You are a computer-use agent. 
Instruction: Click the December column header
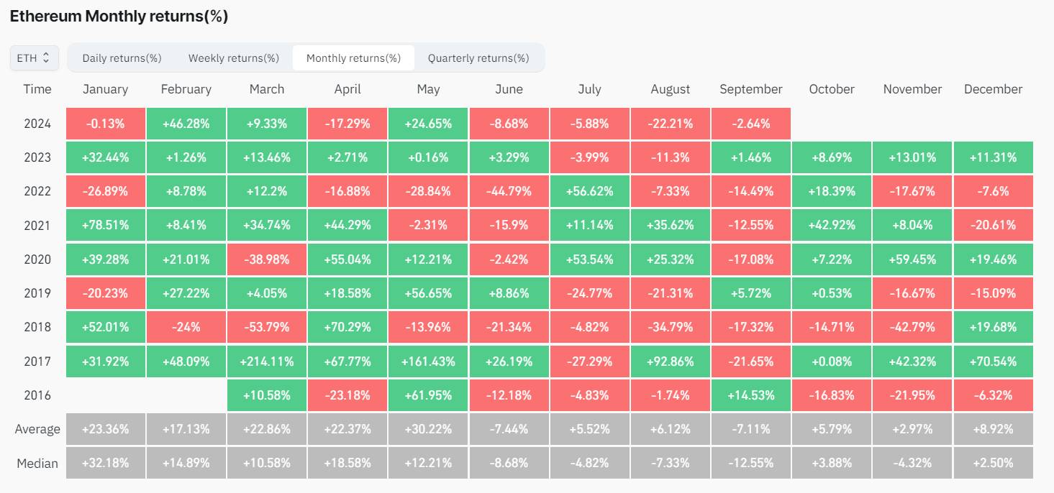coord(993,89)
